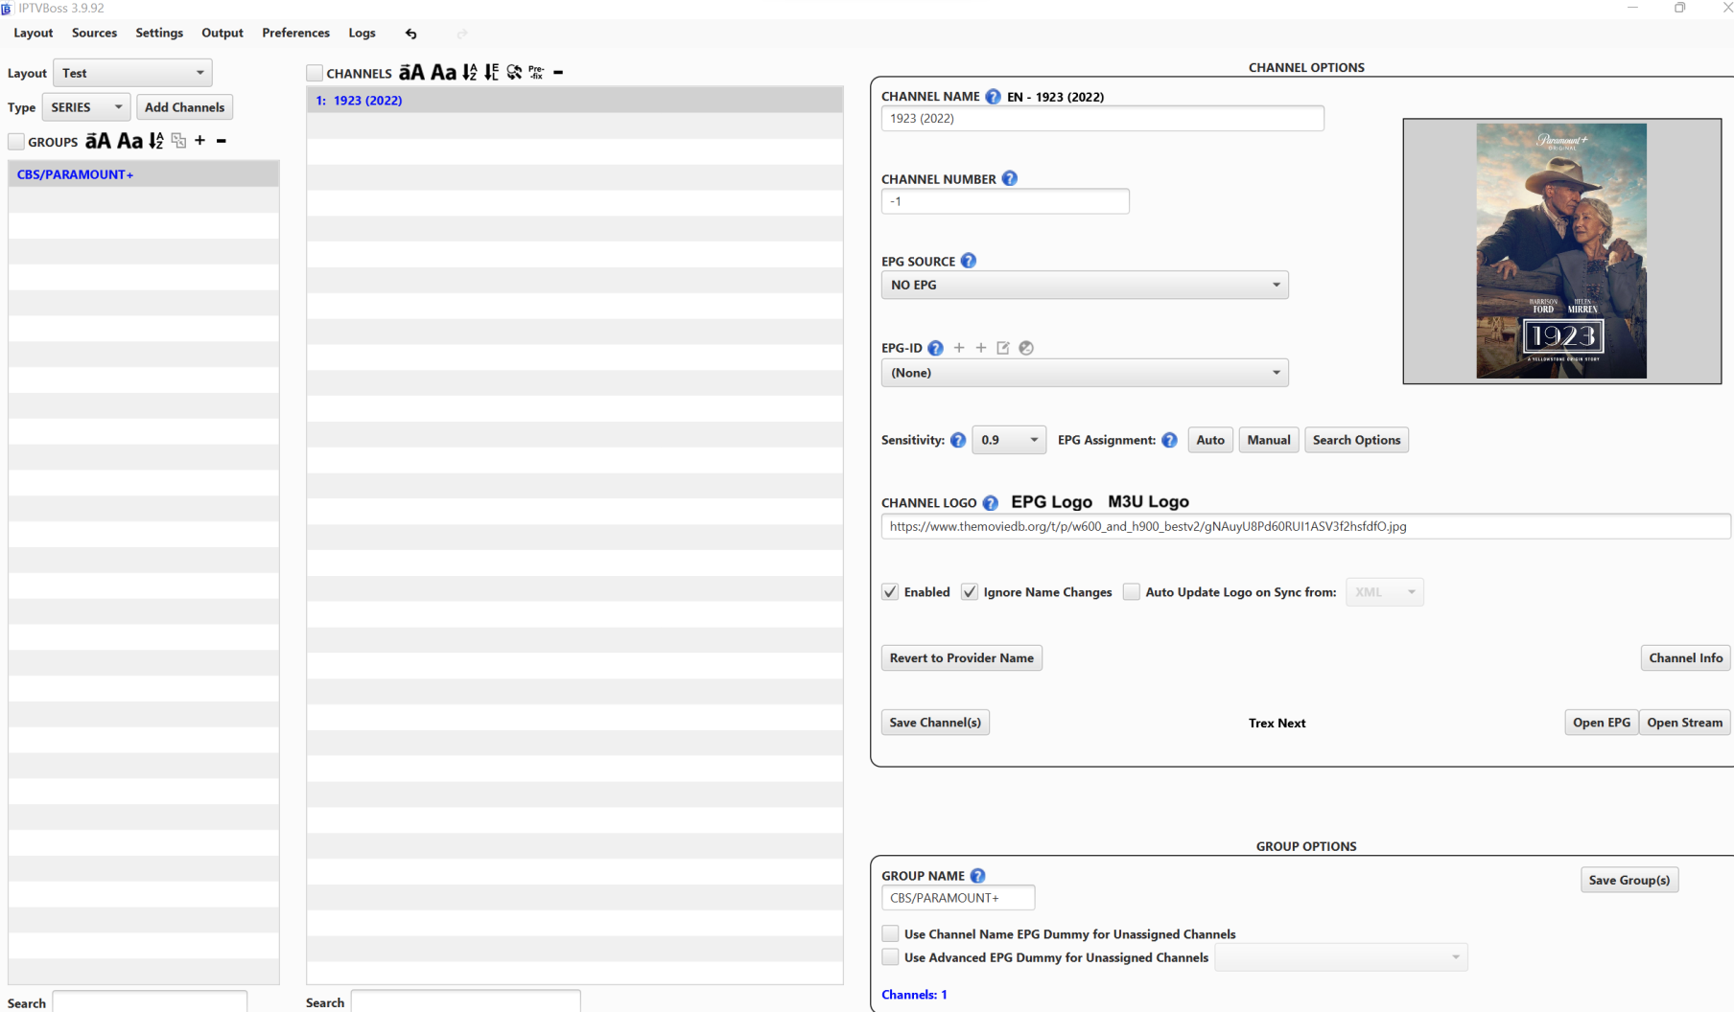Click the Channel Logo URL field
This screenshot has height=1012, width=1734.
(x=1304, y=526)
